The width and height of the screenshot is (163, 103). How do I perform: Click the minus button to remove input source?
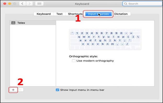pos(21,90)
